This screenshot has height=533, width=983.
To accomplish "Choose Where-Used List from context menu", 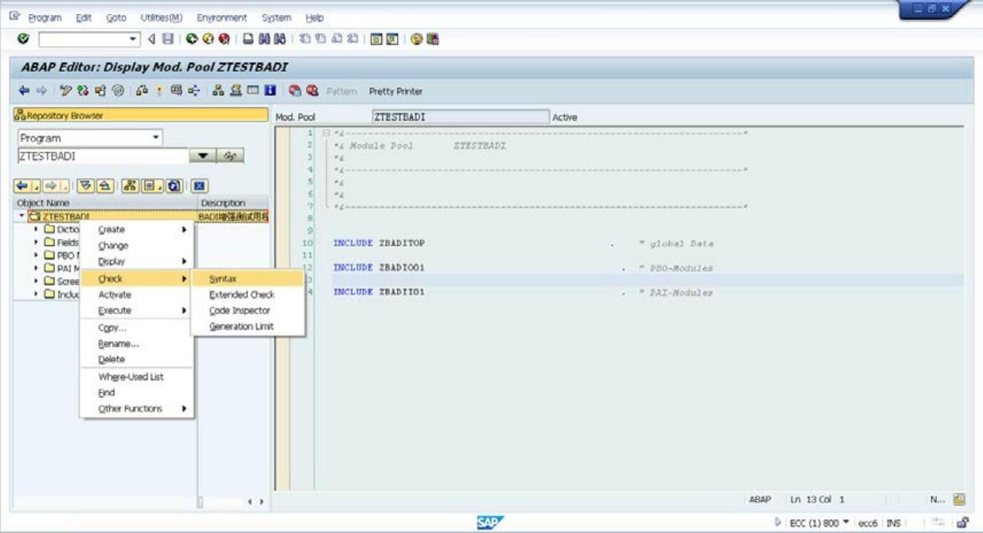I will (x=137, y=377).
